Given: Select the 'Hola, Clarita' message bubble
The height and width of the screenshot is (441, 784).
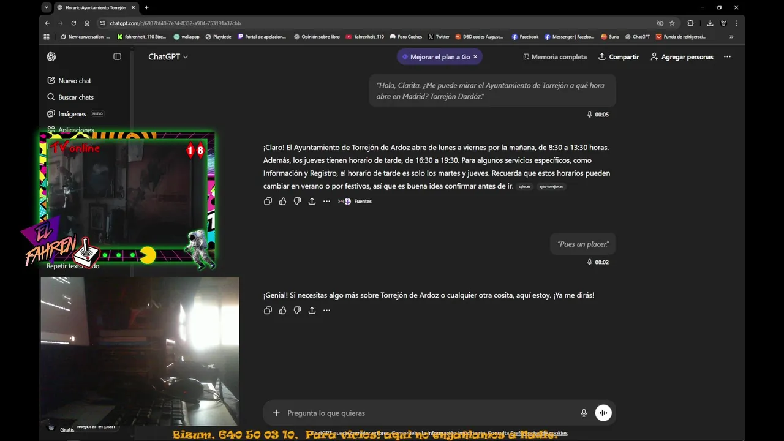Looking at the screenshot, I should coord(492,91).
